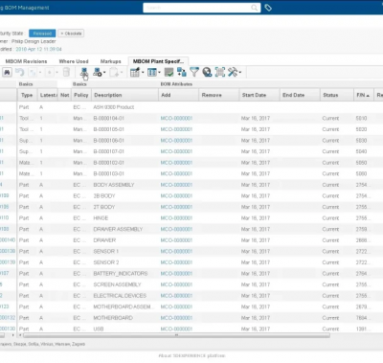Switch to the MBOM Revisions tab
This screenshot has height=363, width=383.
pyautogui.click(x=26, y=61)
